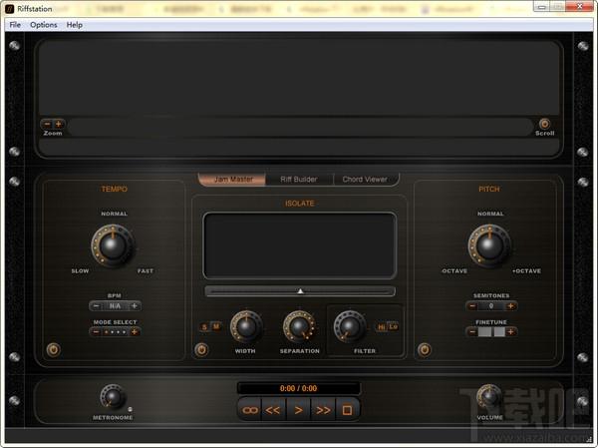Switch to the Jam Master tab
The image size is (598, 448).
click(232, 180)
